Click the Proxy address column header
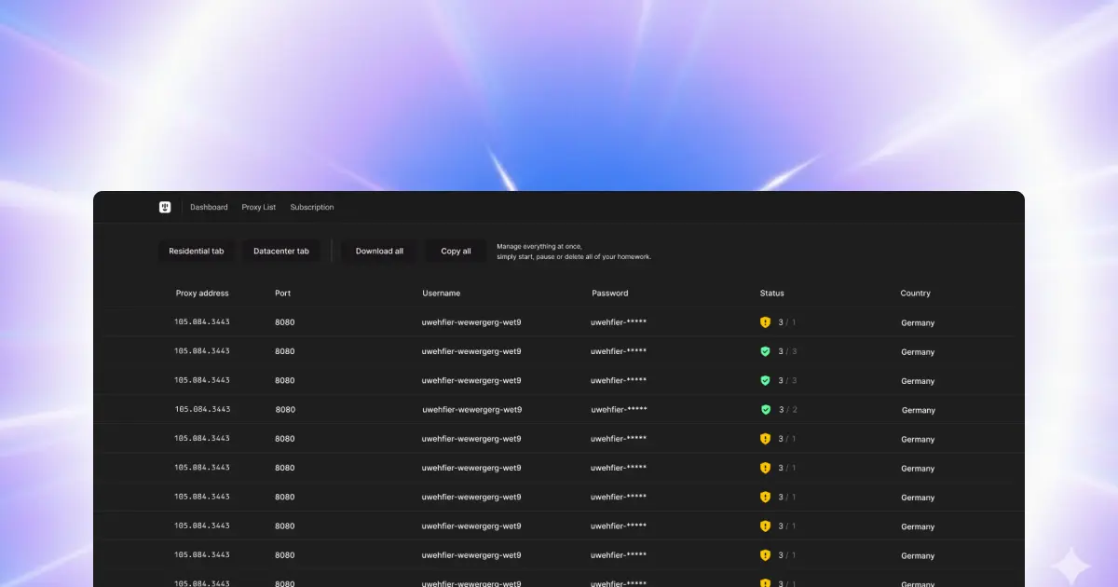 (x=202, y=293)
